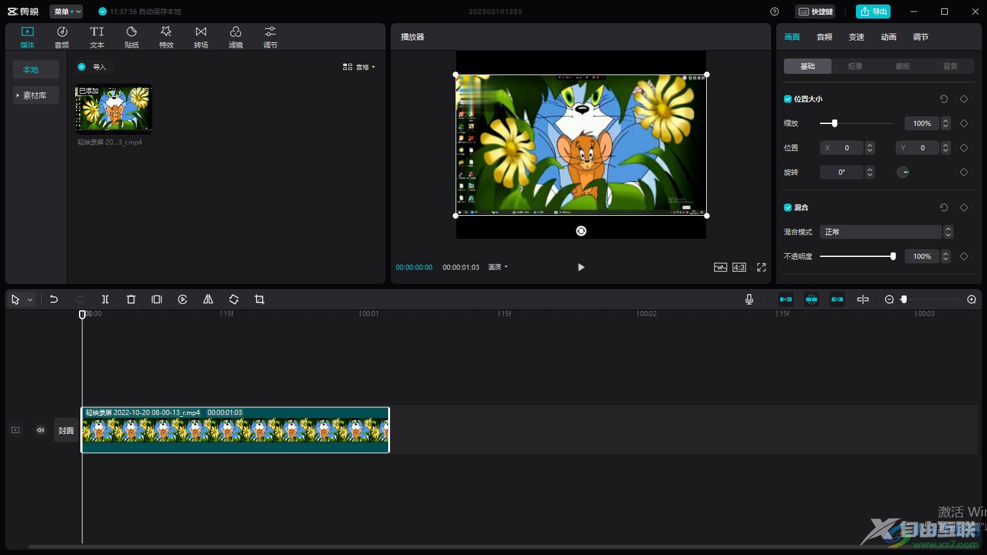Viewport: 987px width, 555px height.
Task: Switch to the 变速 speed tab
Action: [x=857, y=37]
